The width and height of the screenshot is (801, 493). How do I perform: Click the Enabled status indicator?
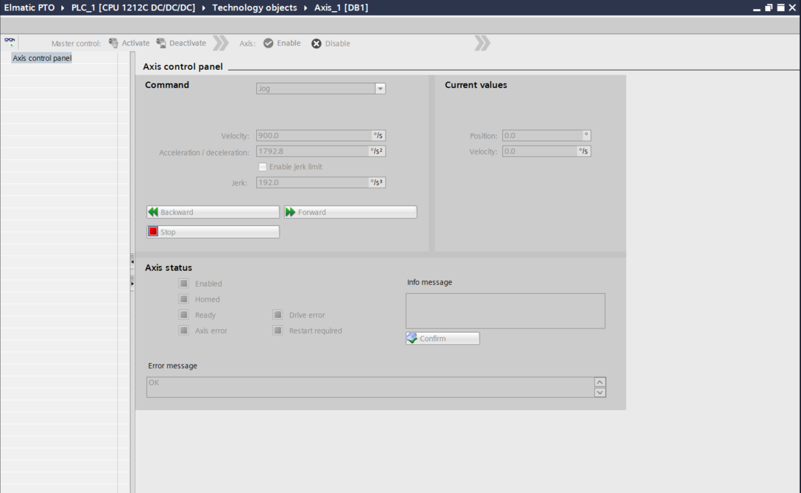[184, 283]
